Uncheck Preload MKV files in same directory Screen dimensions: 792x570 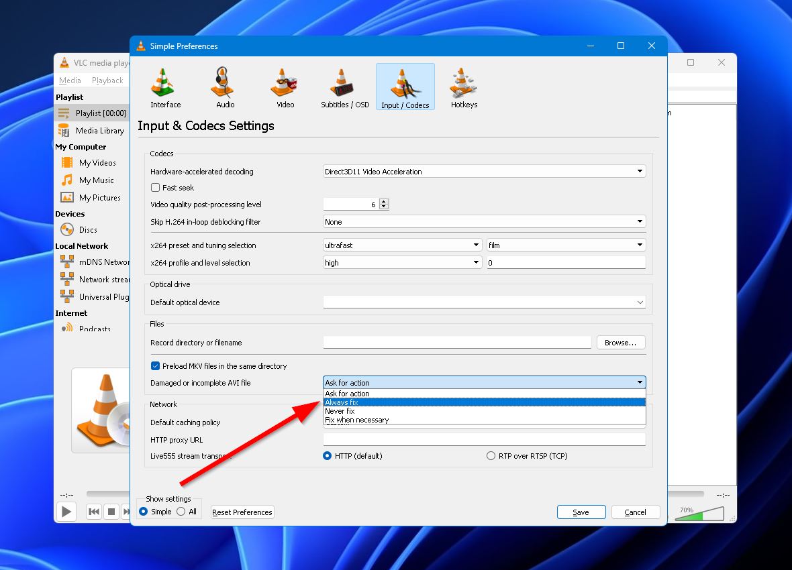tap(156, 366)
